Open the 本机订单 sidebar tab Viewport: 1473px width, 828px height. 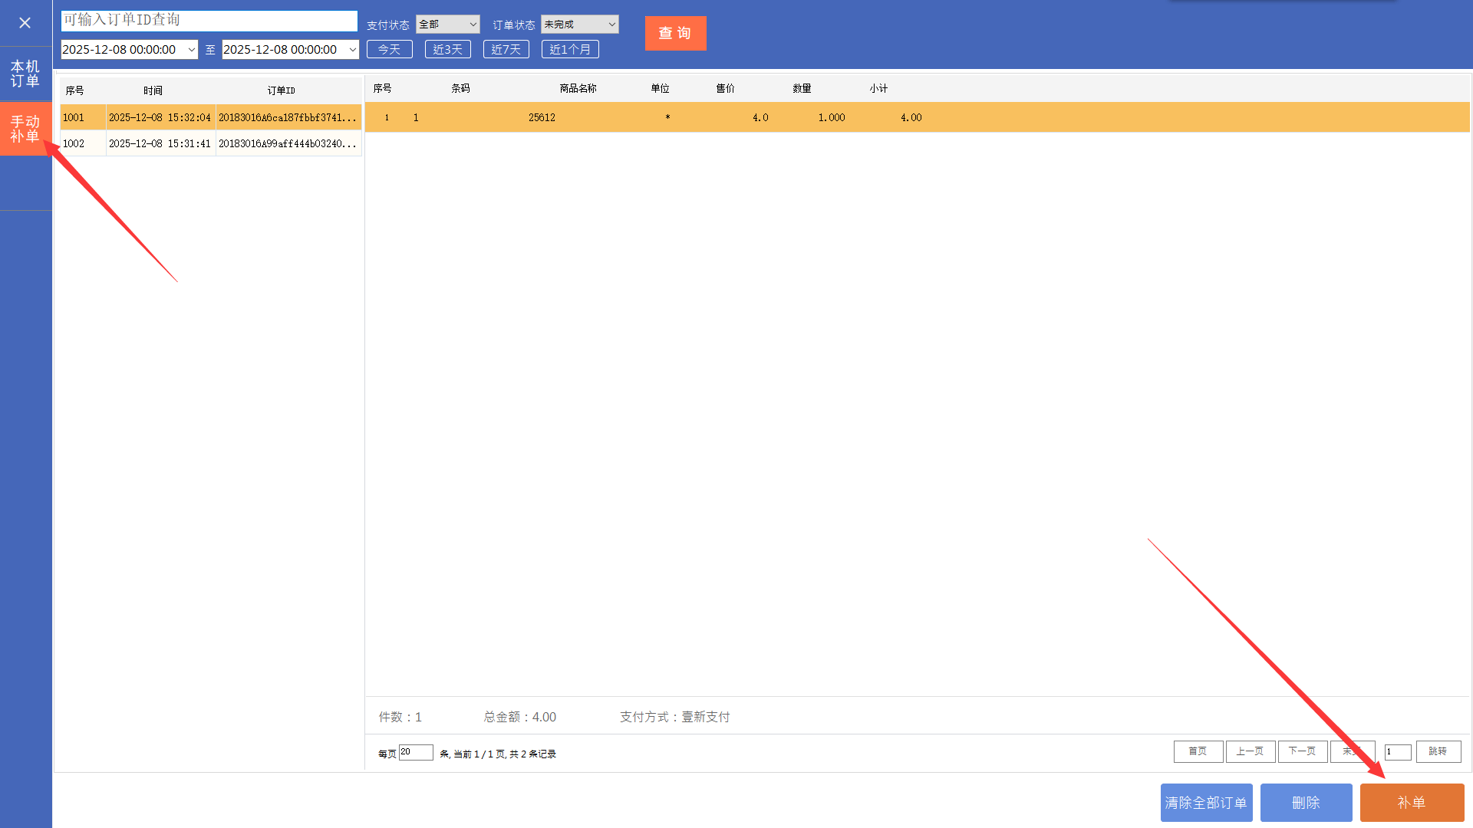[x=25, y=74]
